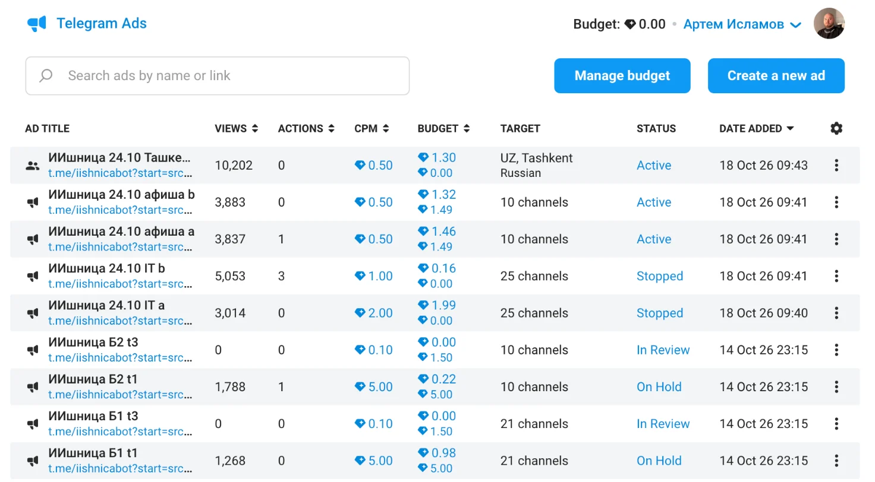Sort the table by Budget column
This screenshot has width=875, height=482.
click(x=444, y=128)
